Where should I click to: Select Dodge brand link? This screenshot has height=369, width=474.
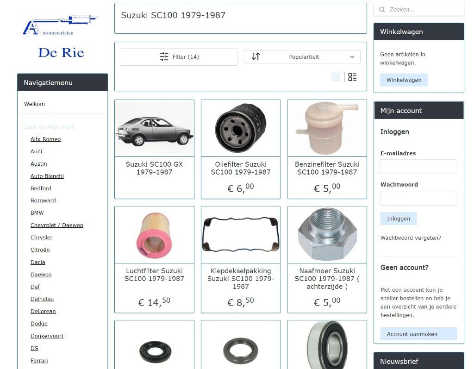[39, 324]
